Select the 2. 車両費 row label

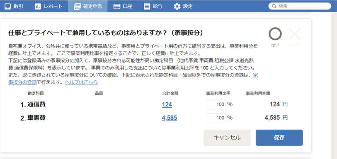pos(33,118)
